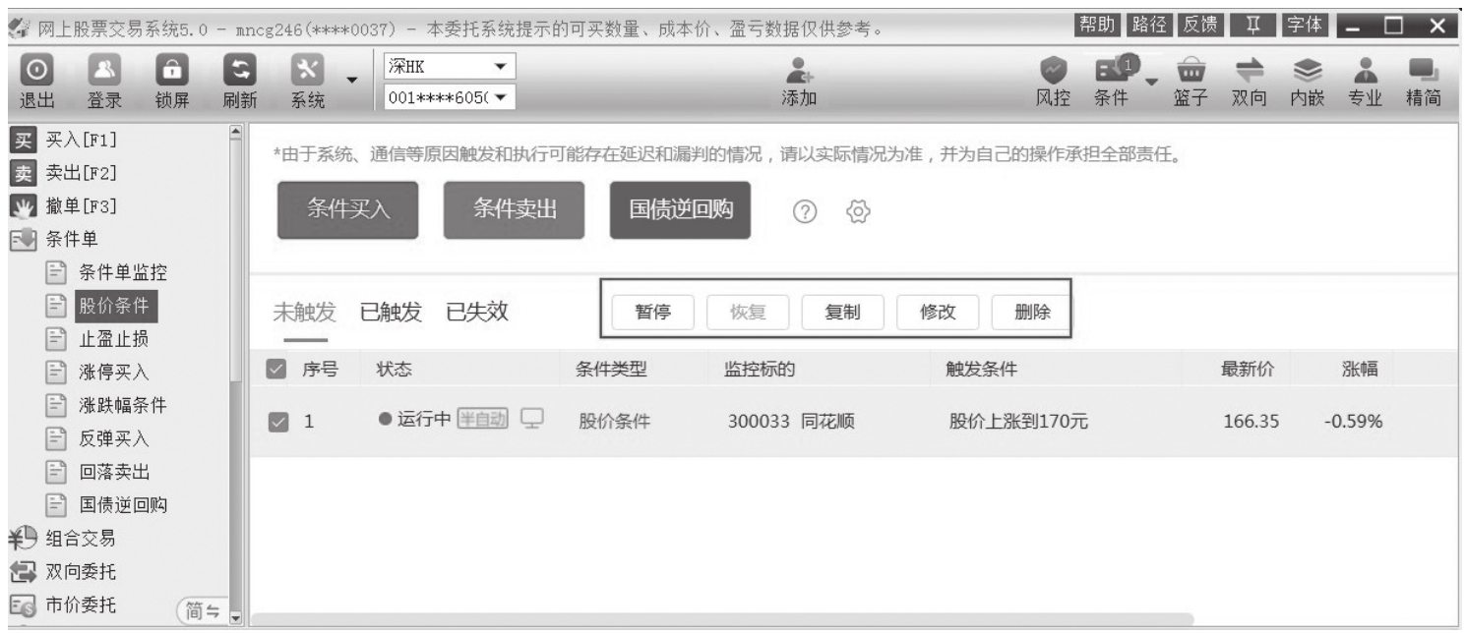Click the horizontal scrollbar at bottom
1465x633 pixels.
[722, 621]
